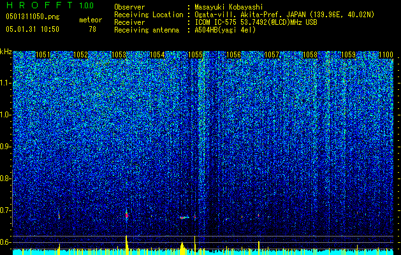This screenshot has height=255, width=401.
Task: Click the Ogata-vill. Akita-Pref. JAPAN location text
Action: click(x=284, y=15)
